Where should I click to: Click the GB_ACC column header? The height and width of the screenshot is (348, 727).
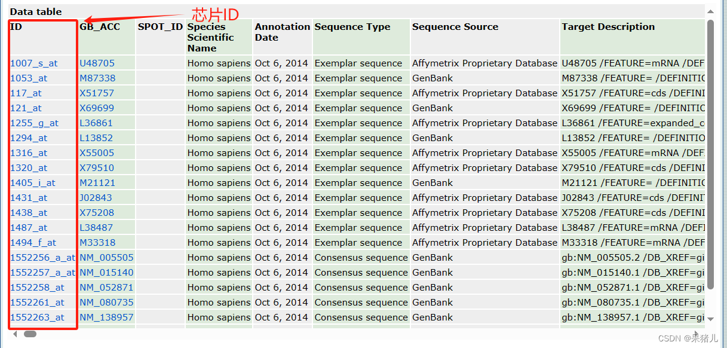pyautogui.click(x=100, y=27)
